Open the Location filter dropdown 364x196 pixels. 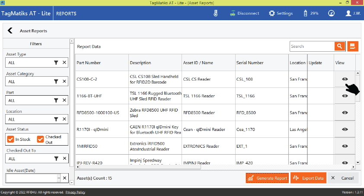pos(56,119)
